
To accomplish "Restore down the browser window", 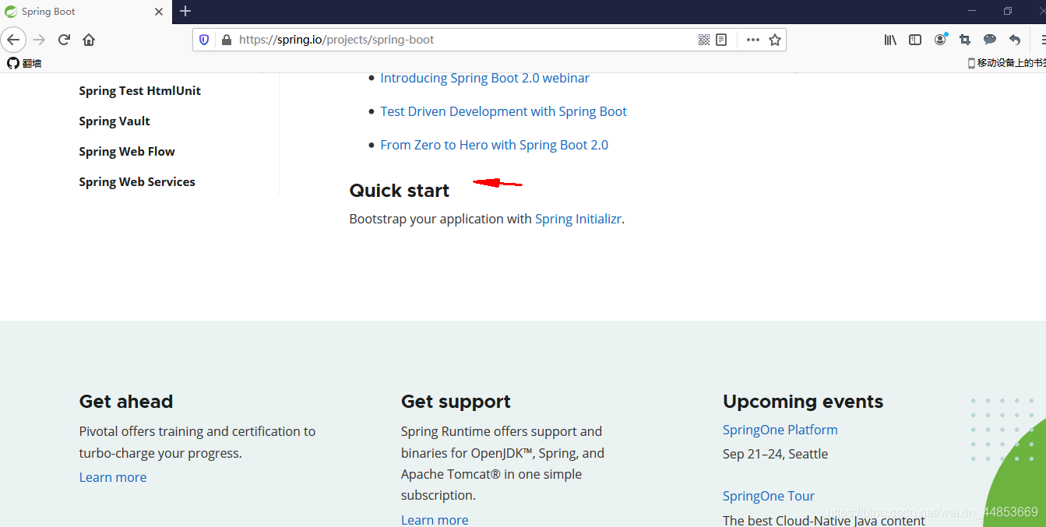I will tap(1008, 11).
